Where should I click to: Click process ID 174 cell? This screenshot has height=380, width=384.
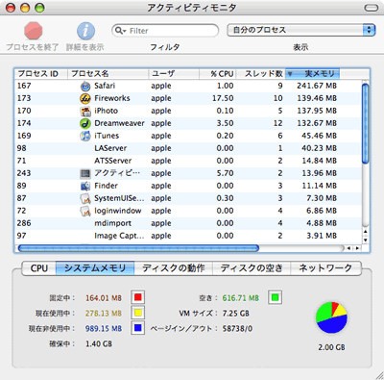pos(24,123)
